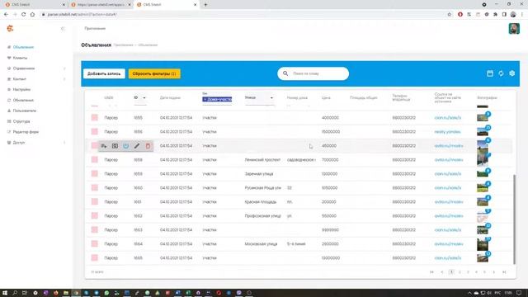The width and height of the screenshot is (528, 297).
Task: Open the browser extensions puzzle icon
Action: click(x=495, y=15)
